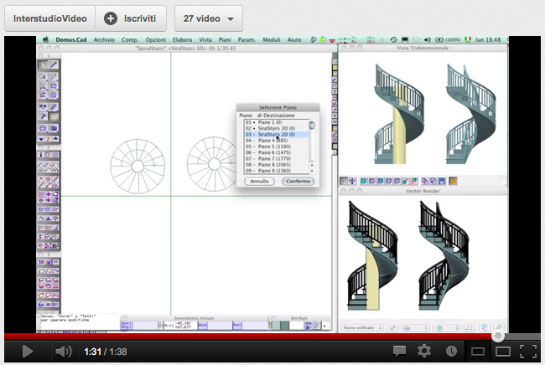Enter fullscreen video mode
545x365 pixels.
coord(527,351)
